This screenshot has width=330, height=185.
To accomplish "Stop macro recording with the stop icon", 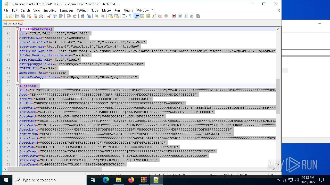I will click(180, 16).
